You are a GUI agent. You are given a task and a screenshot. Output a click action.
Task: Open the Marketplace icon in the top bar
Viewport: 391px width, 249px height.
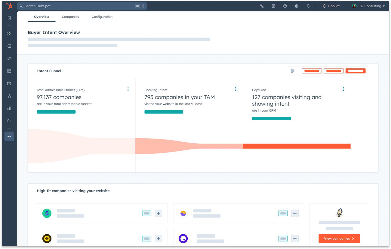273,6
